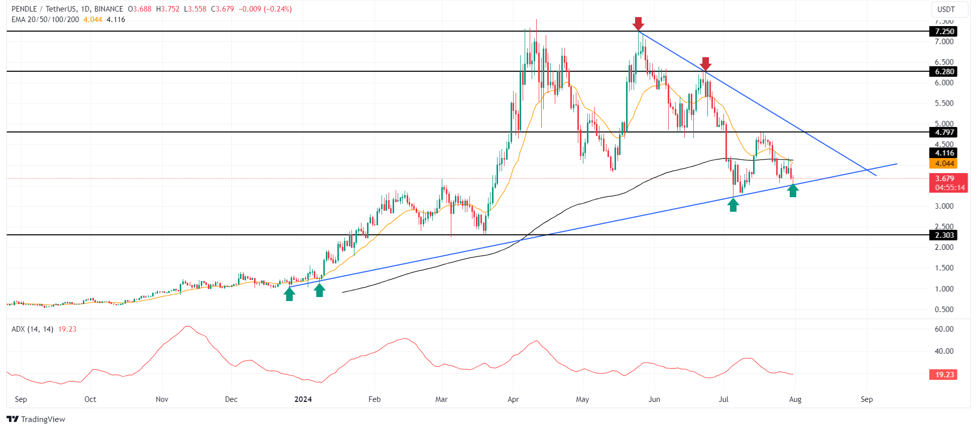The image size is (977, 430).
Task: Click the 40.00 ADX axis label
Action: (x=944, y=351)
